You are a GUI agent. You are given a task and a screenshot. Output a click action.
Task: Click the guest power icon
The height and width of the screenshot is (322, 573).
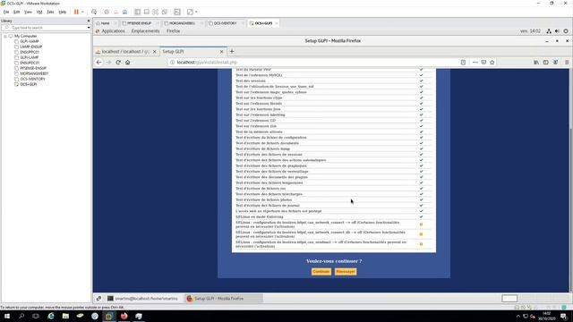(566, 31)
